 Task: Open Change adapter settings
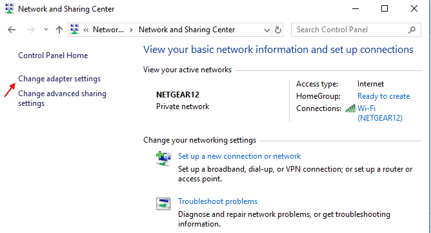point(59,79)
